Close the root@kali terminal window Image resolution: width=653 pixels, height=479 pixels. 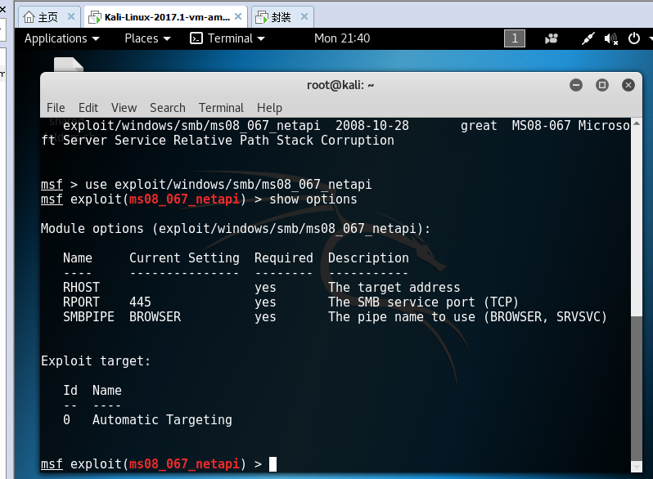click(628, 85)
